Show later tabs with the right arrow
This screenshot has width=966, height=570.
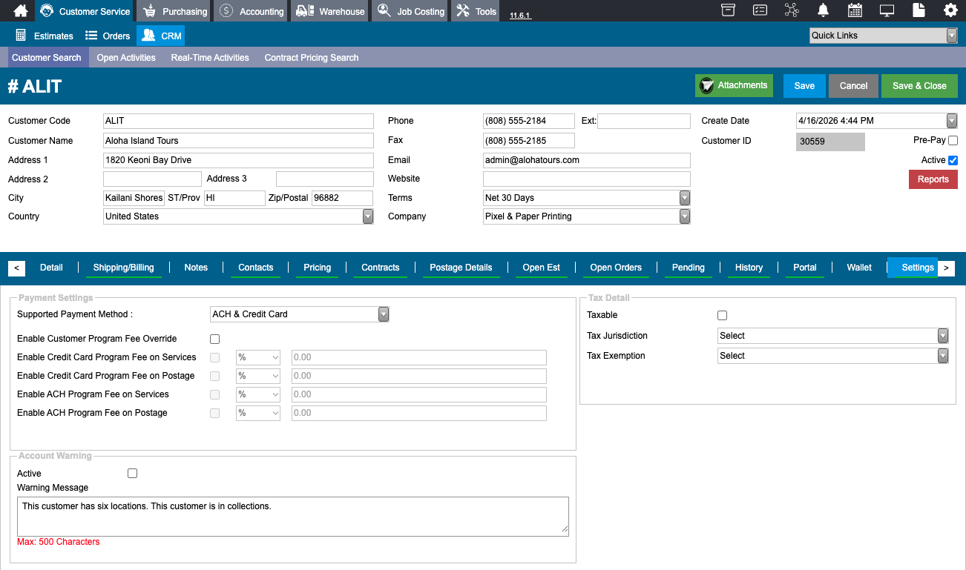tap(946, 268)
